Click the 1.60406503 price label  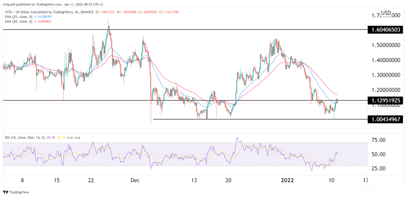[x=385, y=30]
